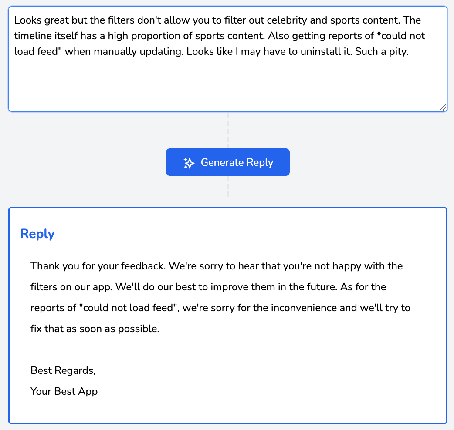Viewport: 454px width, 430px height.
Task: Click the textarea resize handle
Action: point(443,107)
